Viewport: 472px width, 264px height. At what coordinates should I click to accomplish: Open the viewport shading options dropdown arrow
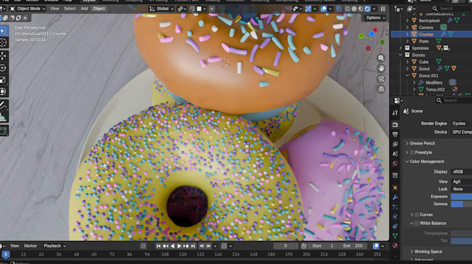[x=374, y=9]
